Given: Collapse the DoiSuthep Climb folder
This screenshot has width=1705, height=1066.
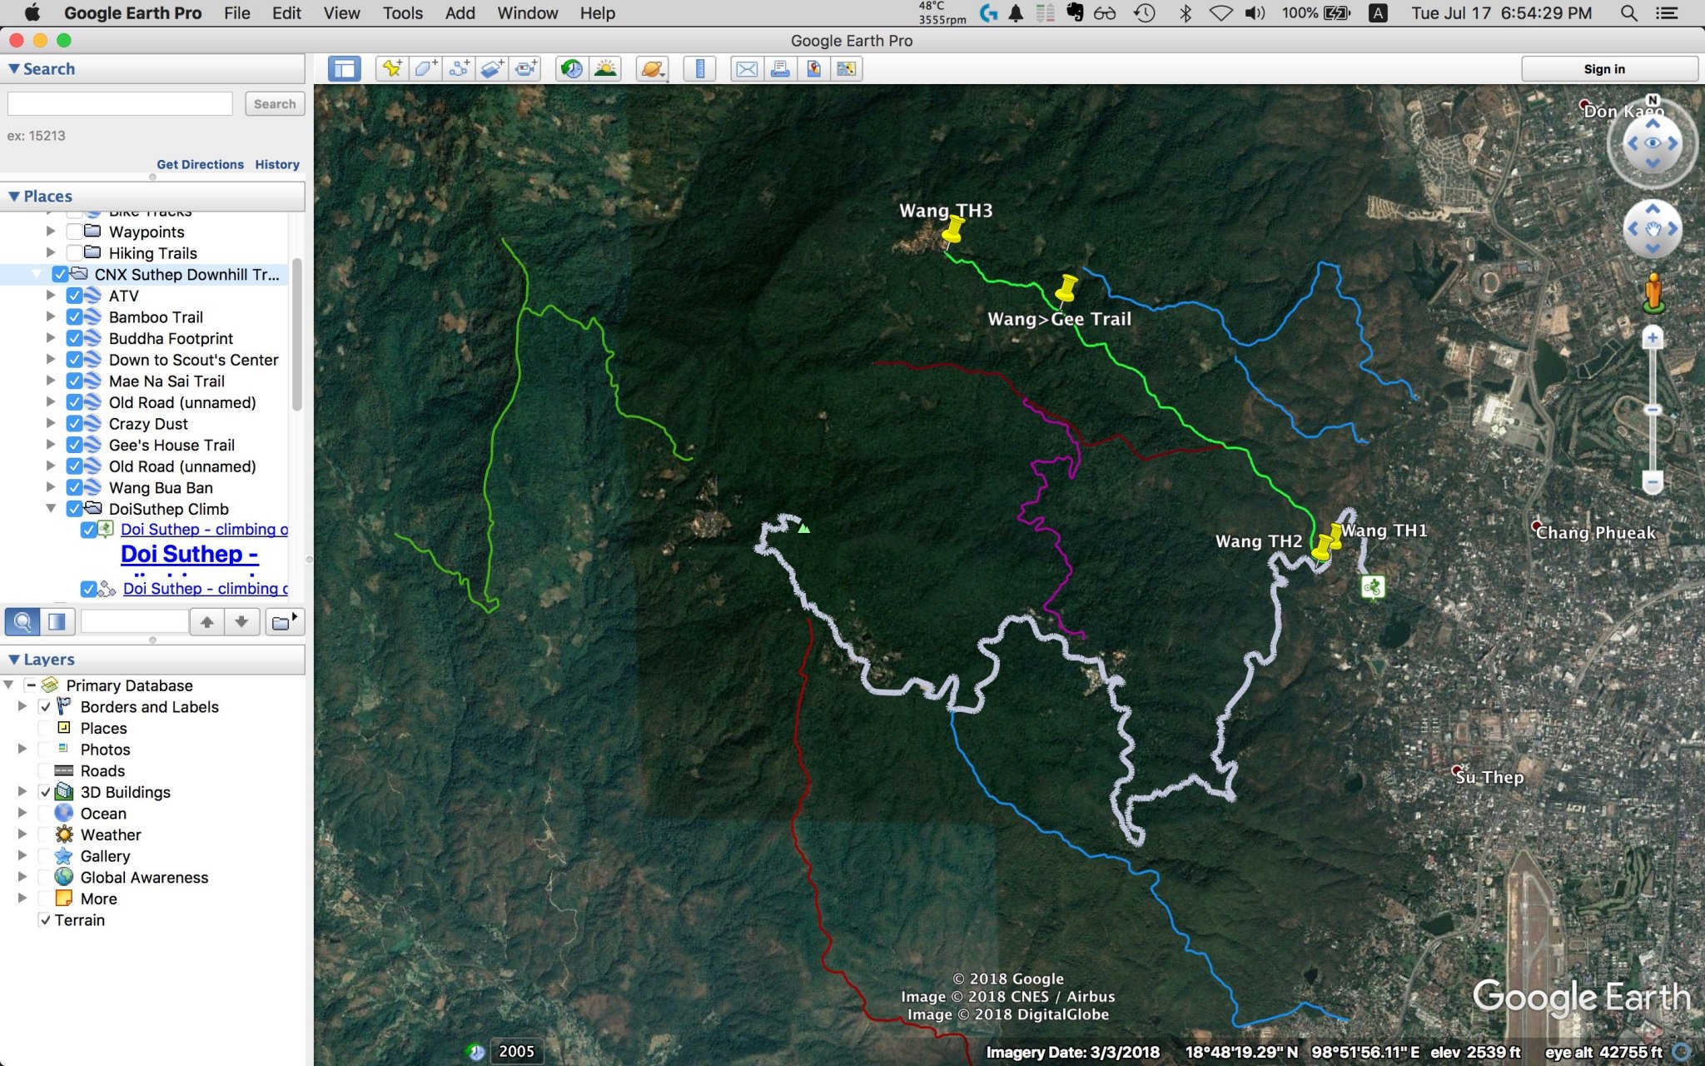Looking at the screenshot, I should pyautogui.click(x=51, y=509).
